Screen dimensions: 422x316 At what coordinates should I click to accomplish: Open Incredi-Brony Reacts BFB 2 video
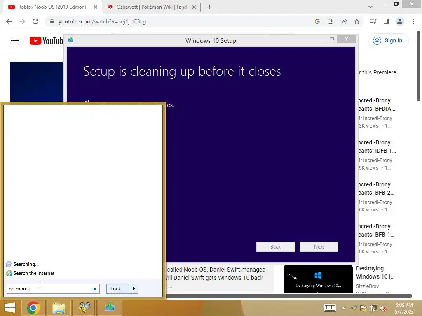point(376,188)
